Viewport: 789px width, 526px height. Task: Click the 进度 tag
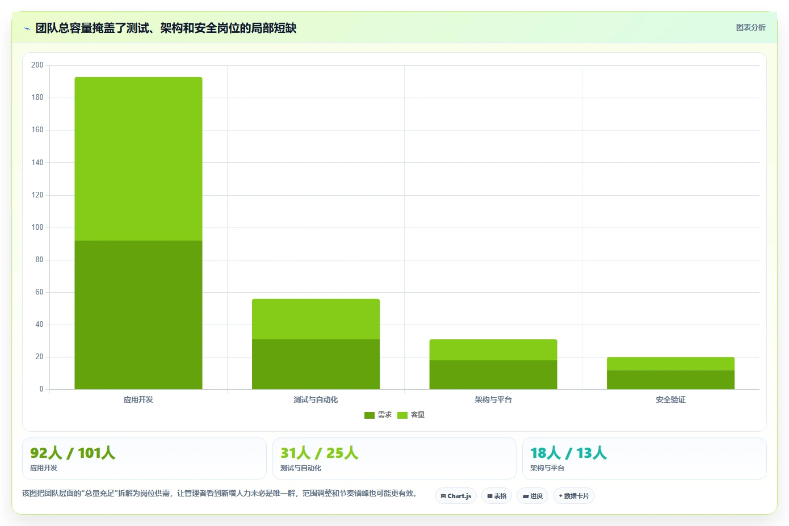tap(532, 496)
